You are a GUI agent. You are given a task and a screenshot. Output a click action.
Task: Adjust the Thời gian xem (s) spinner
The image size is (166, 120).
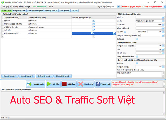pos(163,67)
